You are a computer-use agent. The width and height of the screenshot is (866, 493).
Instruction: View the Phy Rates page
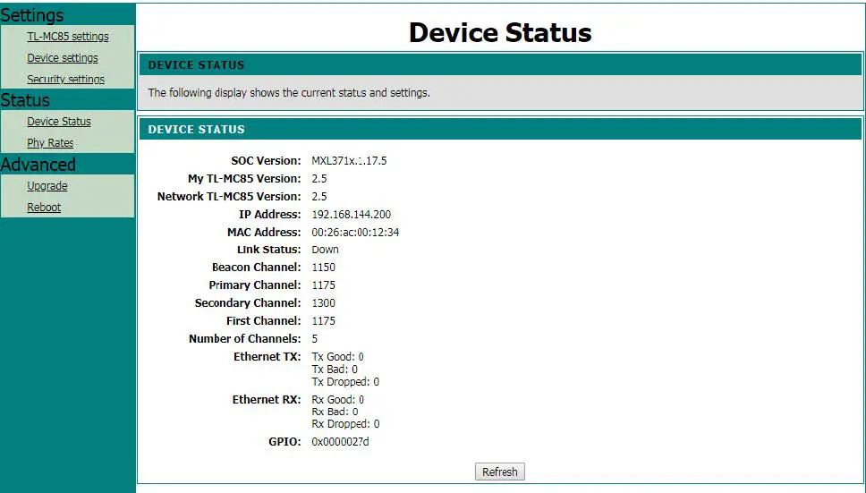pyautogui.click(x=50, y=143)
